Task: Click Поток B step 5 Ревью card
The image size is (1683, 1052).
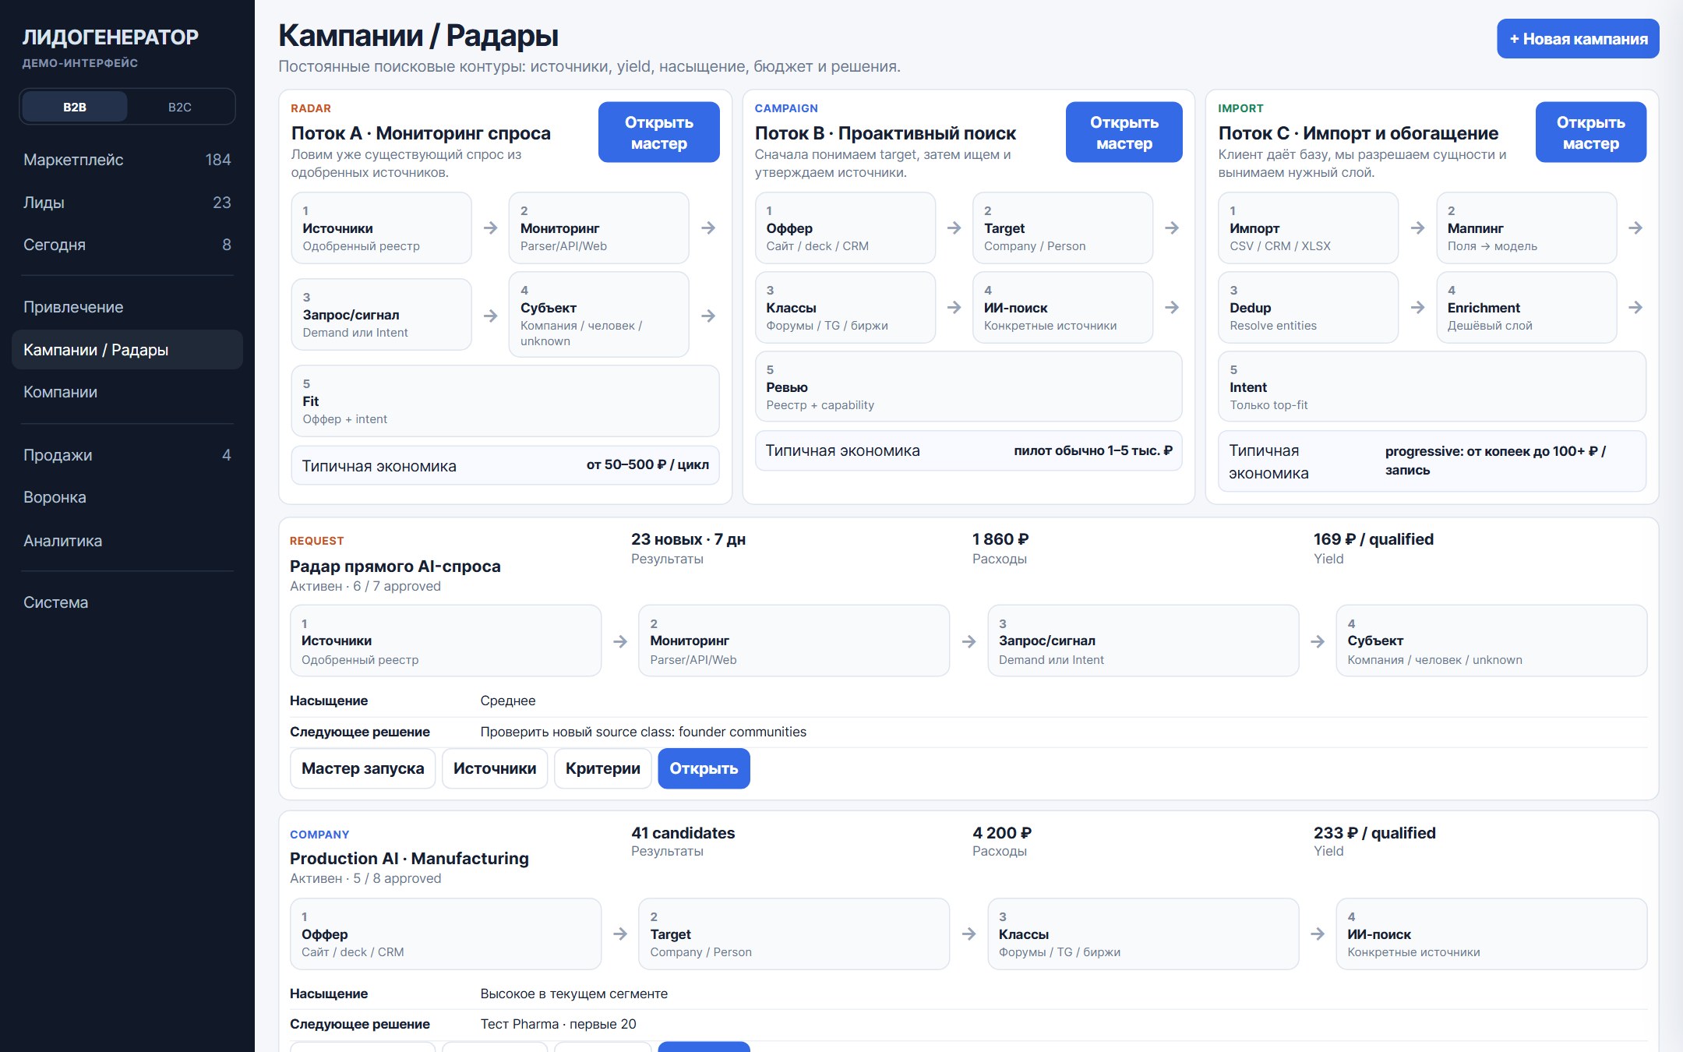Action: click(969, 387)
